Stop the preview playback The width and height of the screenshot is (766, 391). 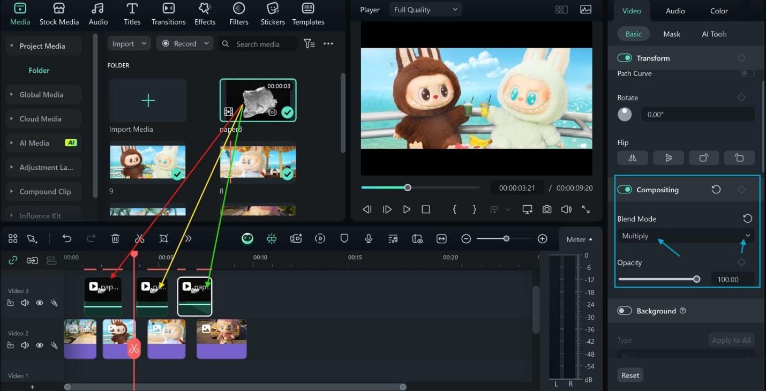click(x=426, y=209)
